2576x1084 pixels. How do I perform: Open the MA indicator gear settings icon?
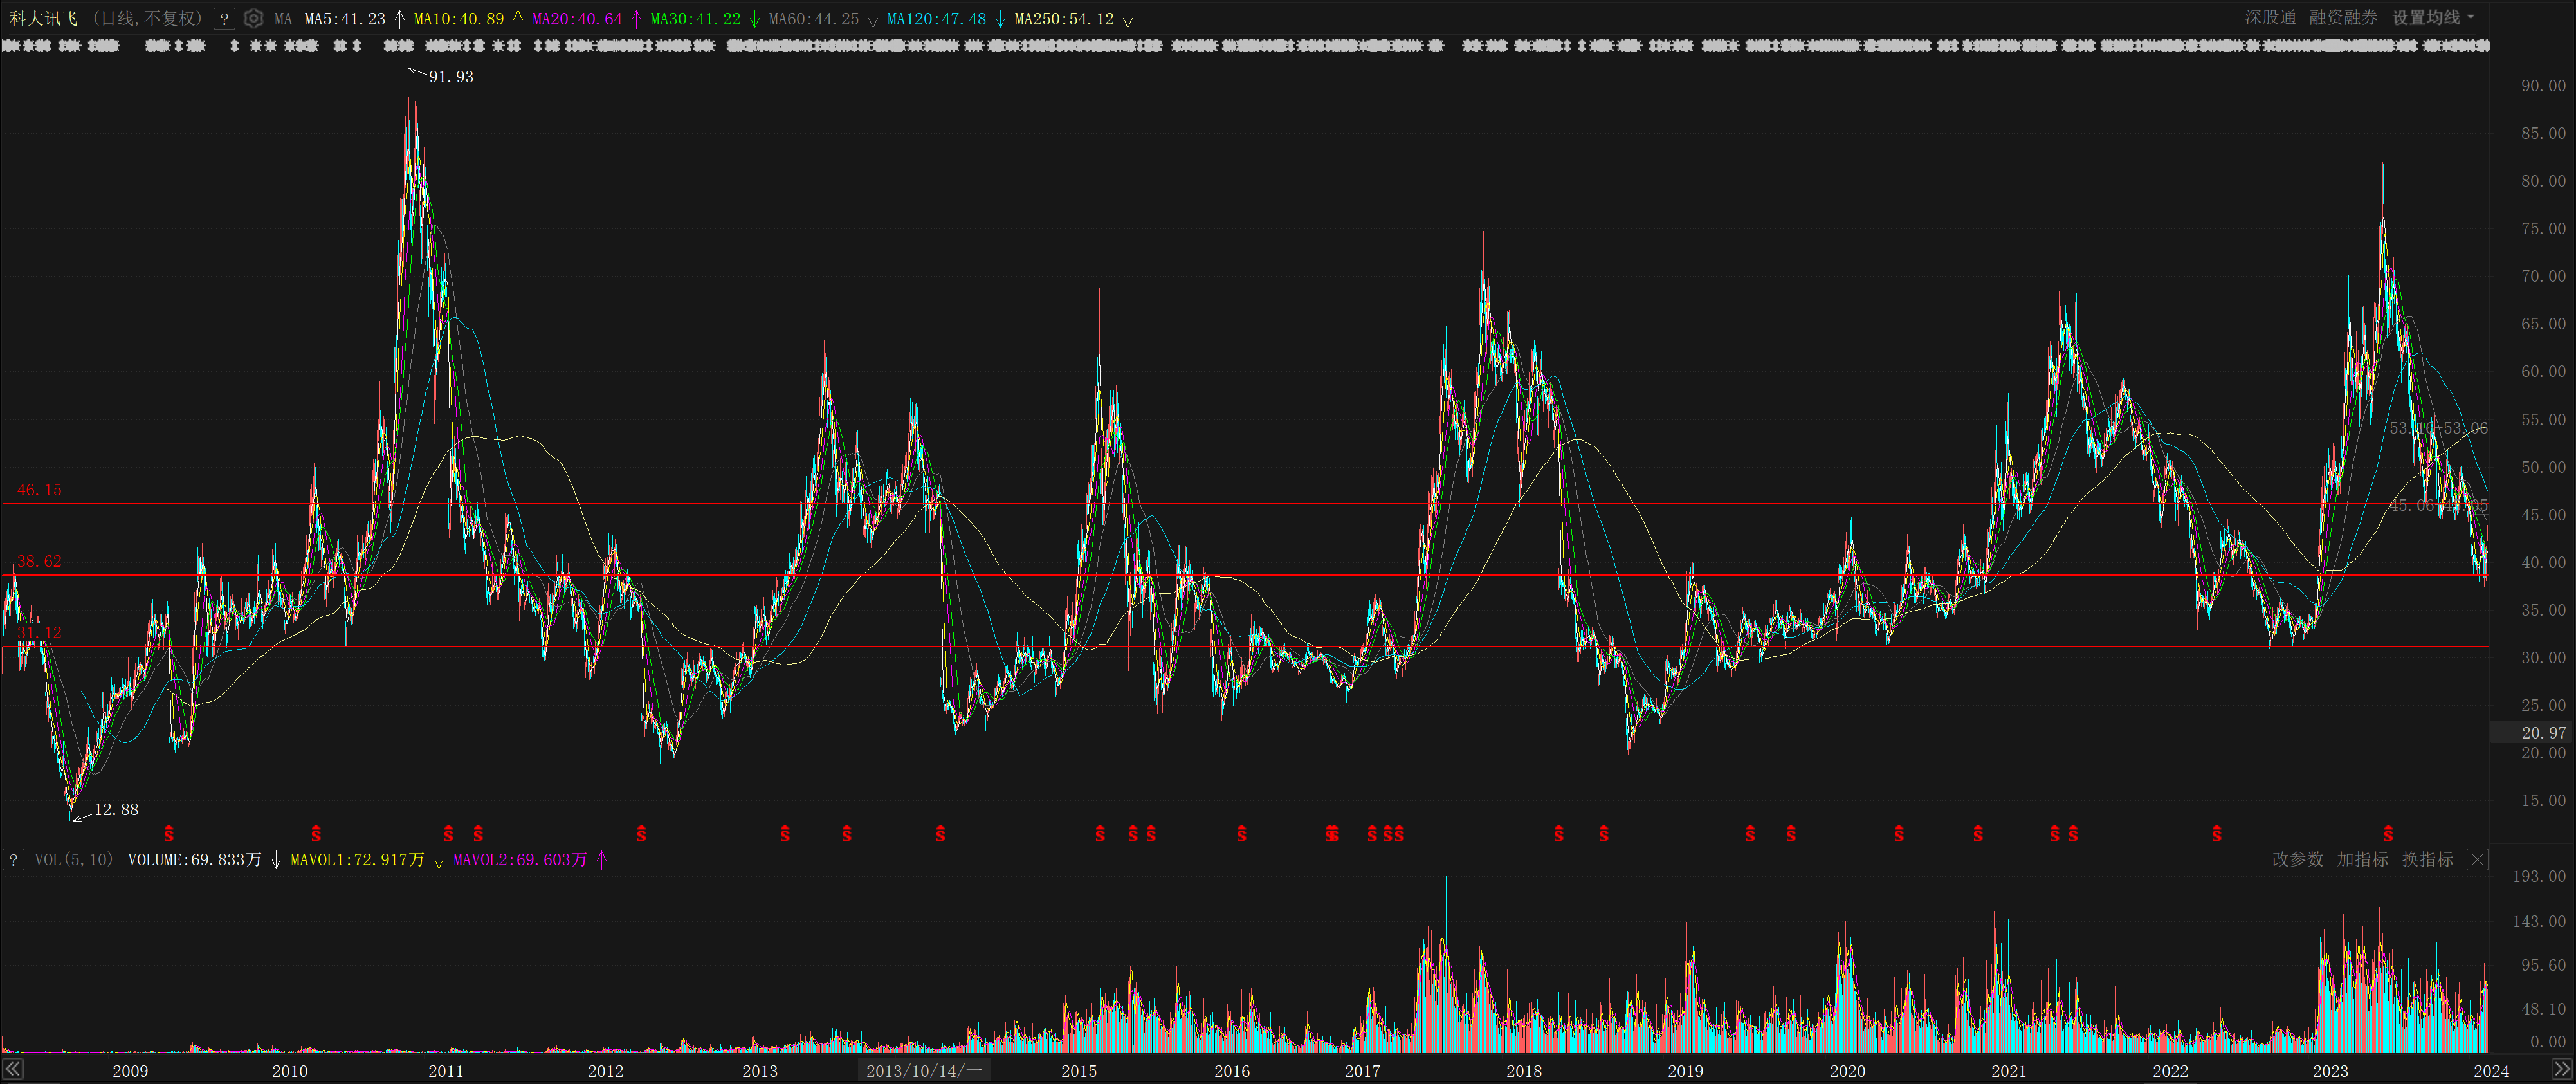(254, 19)
